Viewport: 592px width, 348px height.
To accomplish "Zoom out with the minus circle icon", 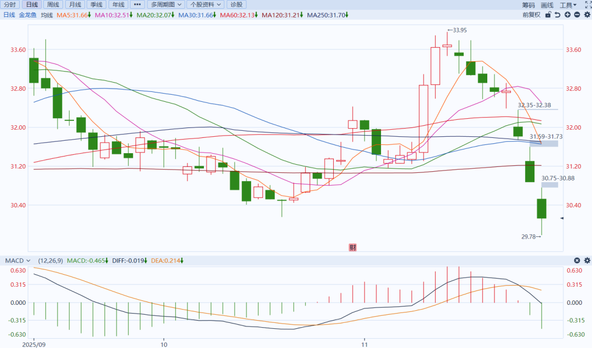I will click(577, 15).
